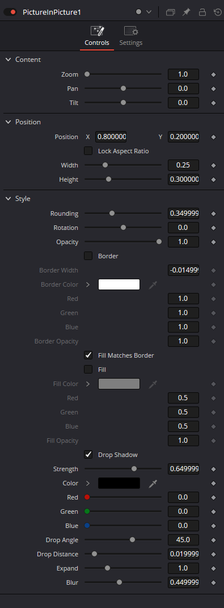Image resolution: width=224 pixels, height=608 pixels.
Task: Collapse the Style section
Action: [x=8, y=199]
